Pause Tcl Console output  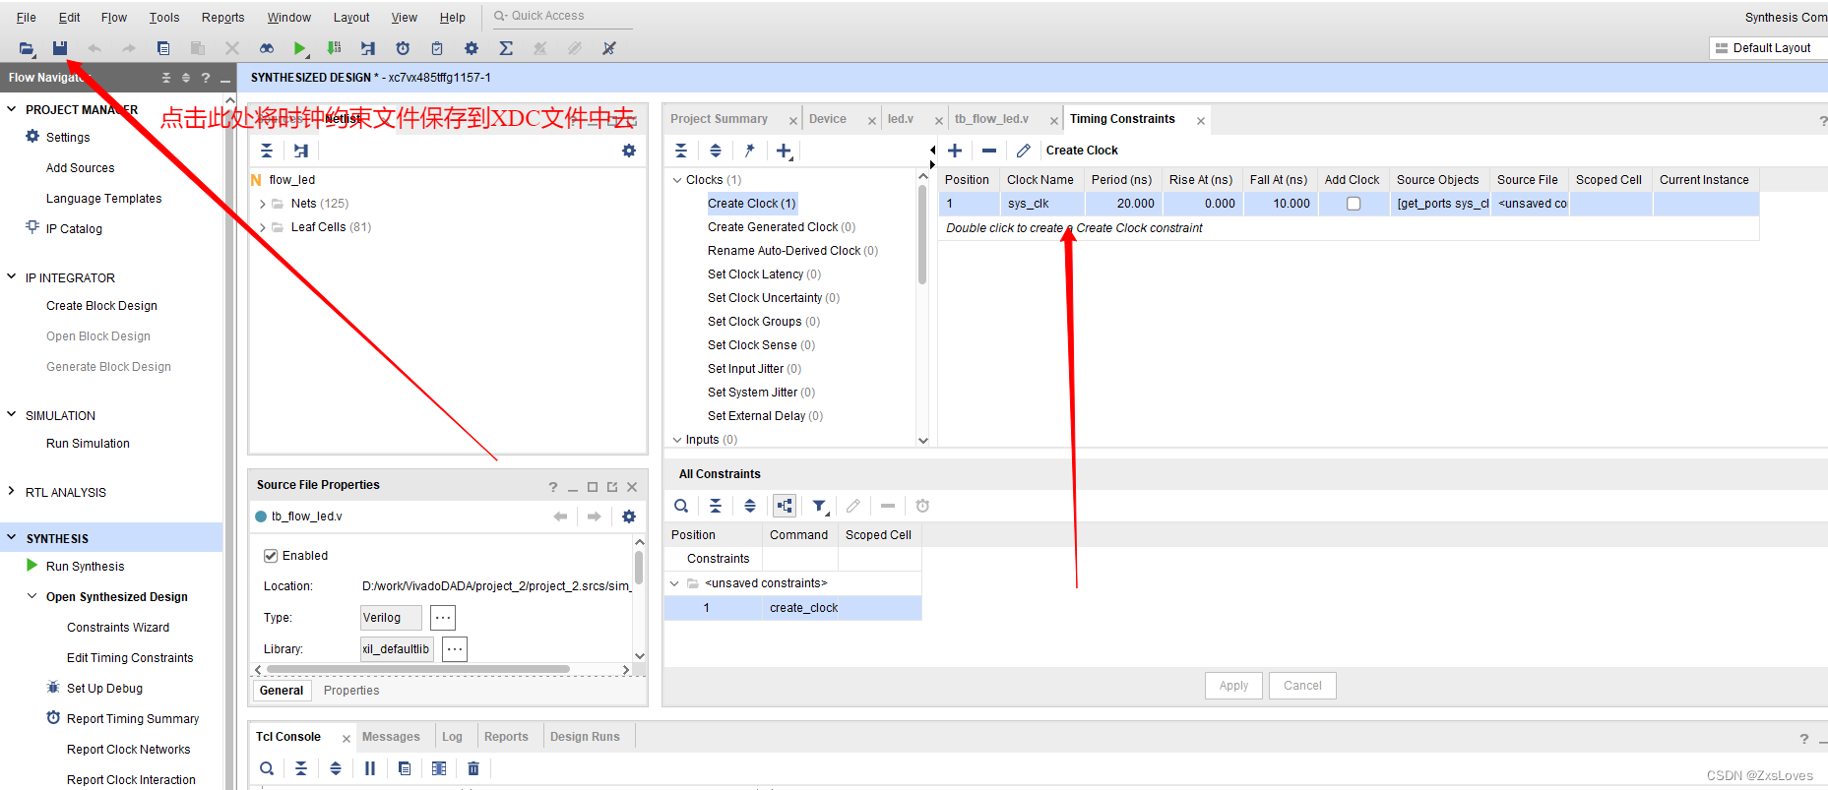(370, 768)
